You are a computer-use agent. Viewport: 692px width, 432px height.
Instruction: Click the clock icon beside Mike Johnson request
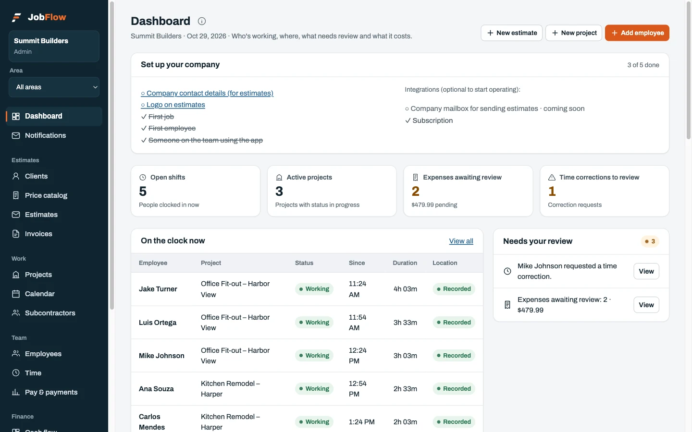507,271
